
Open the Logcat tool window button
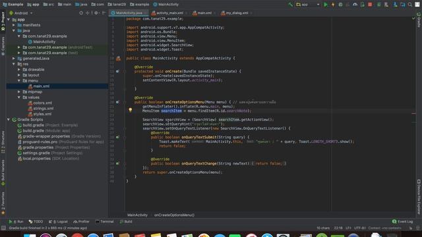pyautogui.click(x=58, y=221)
